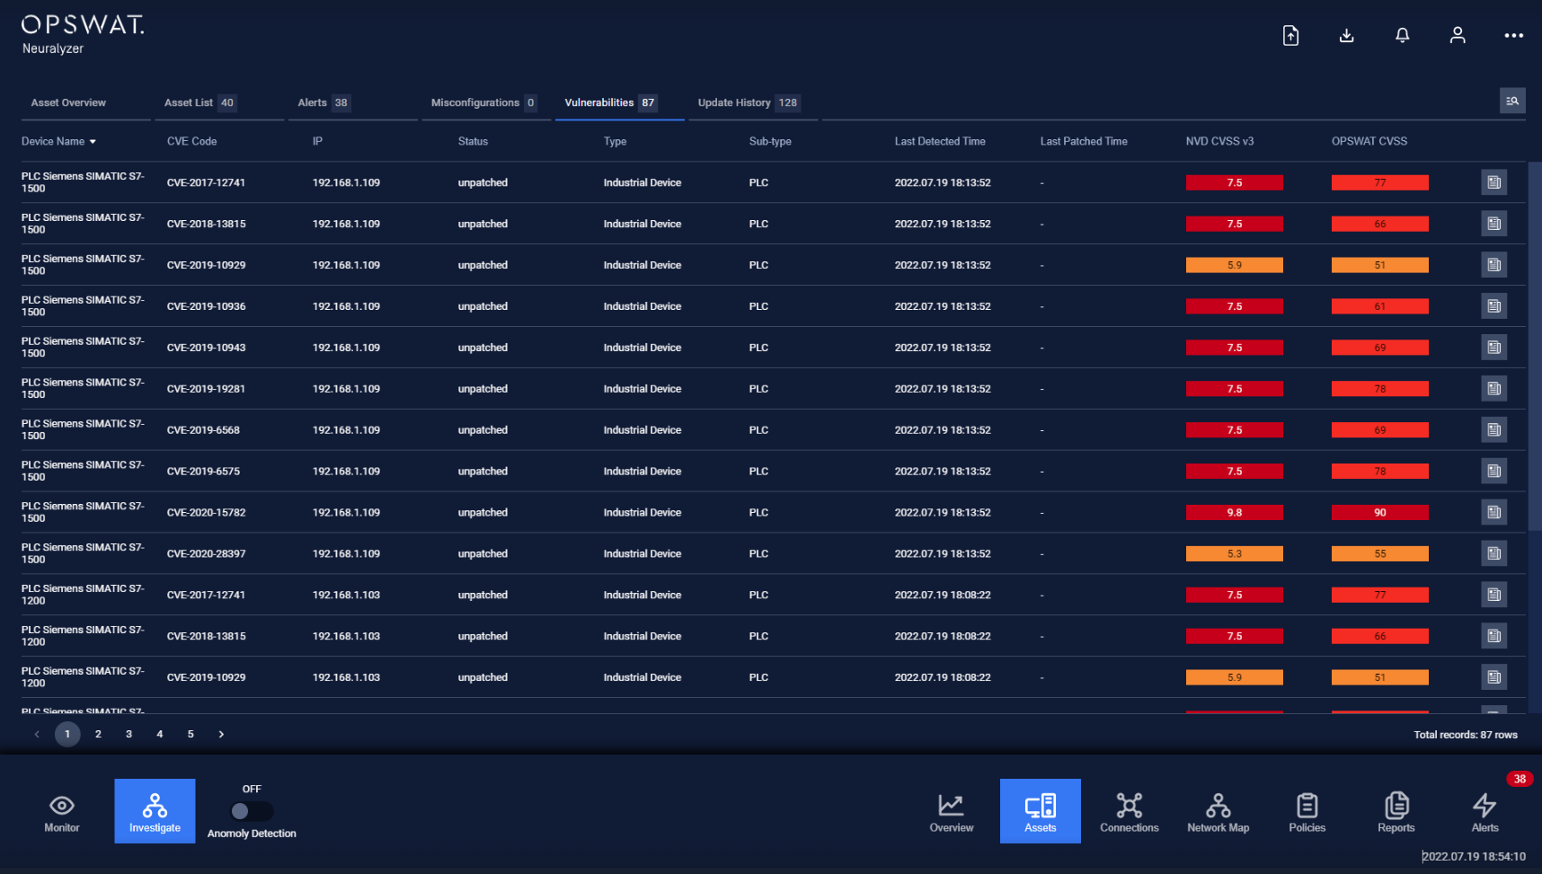Click the download icon in header
The height and width of the screenshot is (874, 1542).
point(1346,36)
